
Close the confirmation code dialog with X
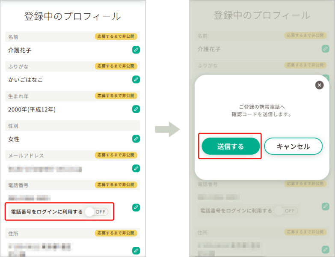pyautogui.click(x=319, y=85)
